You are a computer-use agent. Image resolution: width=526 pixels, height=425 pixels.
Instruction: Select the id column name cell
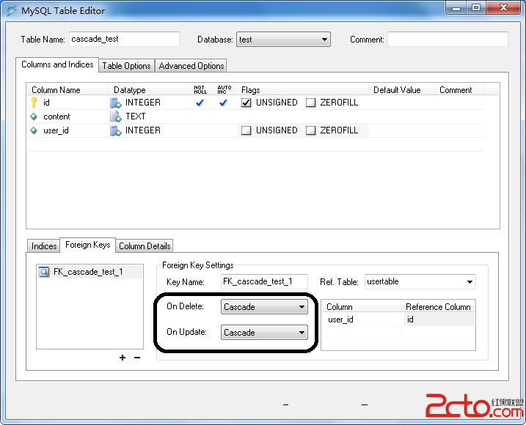(46, 103)
